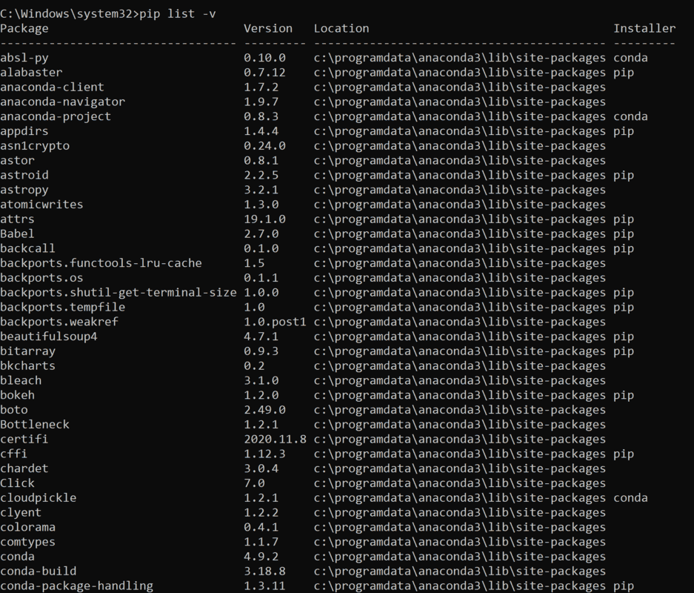Click version 2.49.0 of boto
Image resolution: width=694 pixels, height=593 pixels.
[264, 410]
